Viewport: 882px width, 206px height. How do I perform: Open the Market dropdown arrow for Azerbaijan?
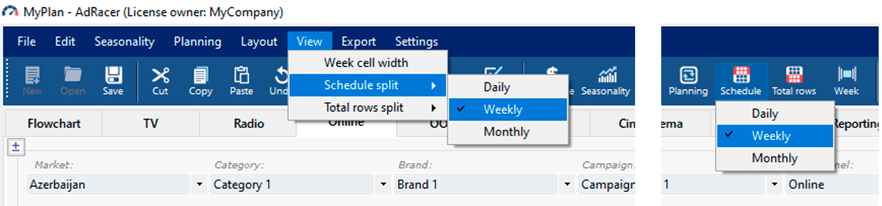pos(199,184)
